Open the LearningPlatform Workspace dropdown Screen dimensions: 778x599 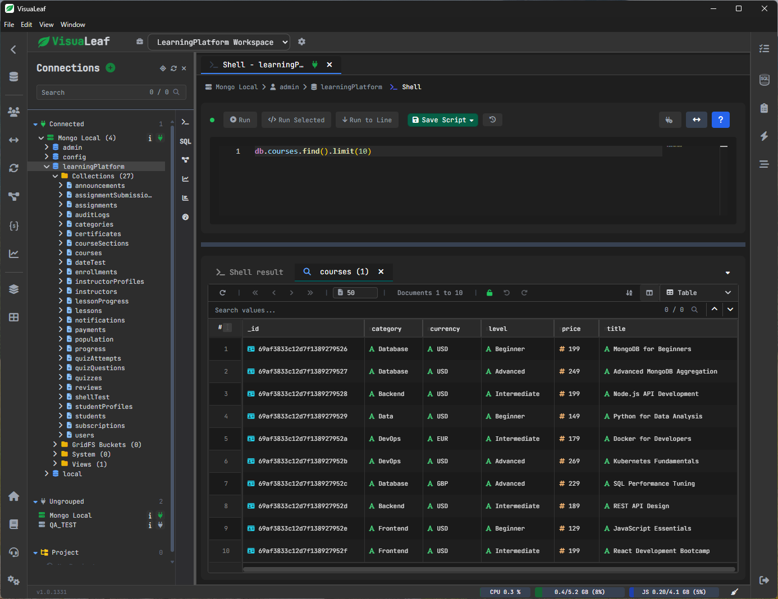(x=219, y=42)
